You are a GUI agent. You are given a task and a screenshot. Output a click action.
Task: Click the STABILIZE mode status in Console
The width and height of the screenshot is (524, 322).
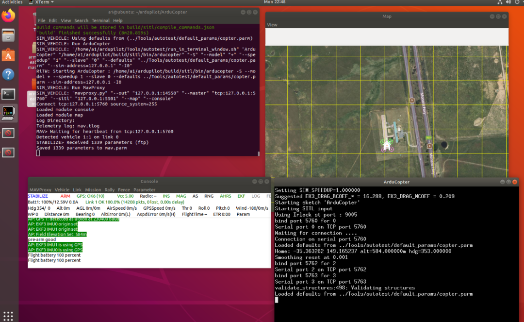point(38,196)
